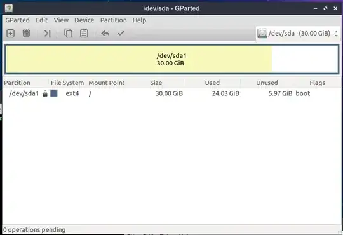Click the File System column header
Screen dimensions: 343x235
click(x=67, y=83)
